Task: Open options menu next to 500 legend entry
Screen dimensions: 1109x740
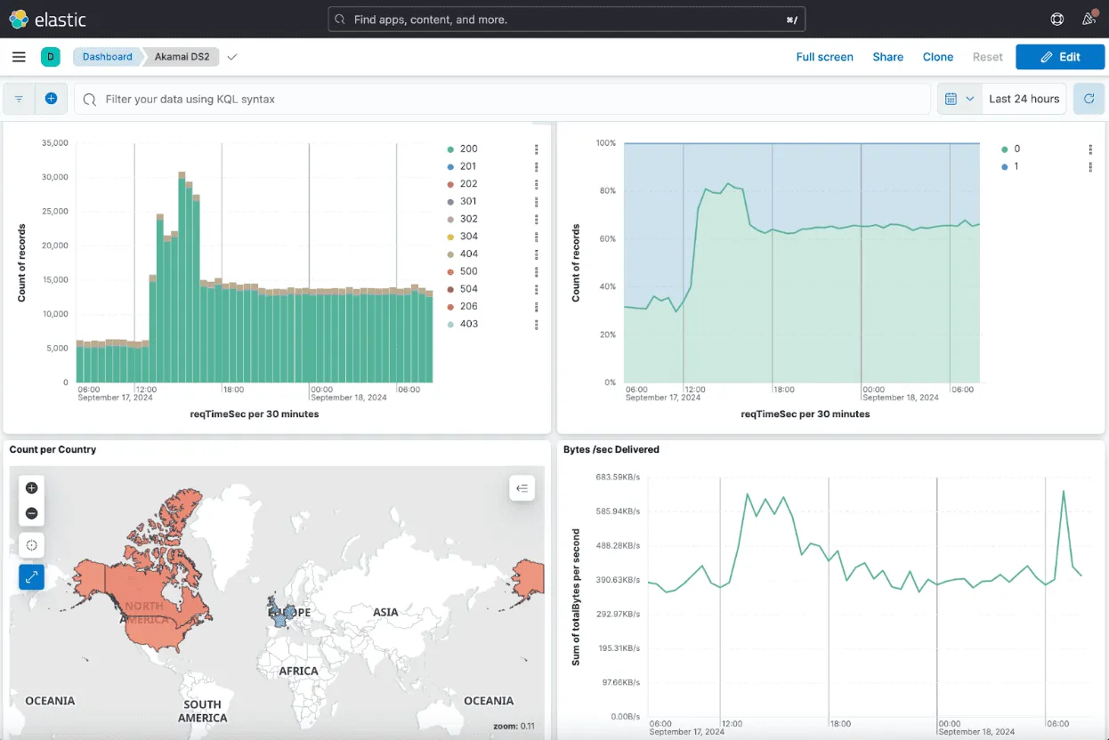Action: [x=536, y=271]
